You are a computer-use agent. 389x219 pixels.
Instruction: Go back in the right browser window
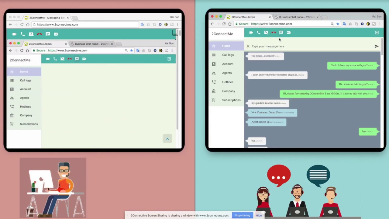point(212,24)
